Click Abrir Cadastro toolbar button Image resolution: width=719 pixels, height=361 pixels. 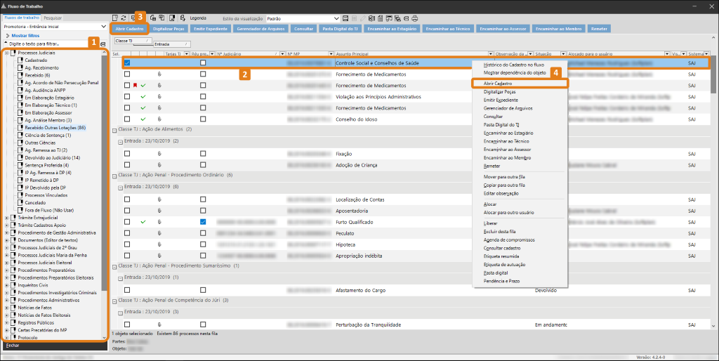click(129, 28)
